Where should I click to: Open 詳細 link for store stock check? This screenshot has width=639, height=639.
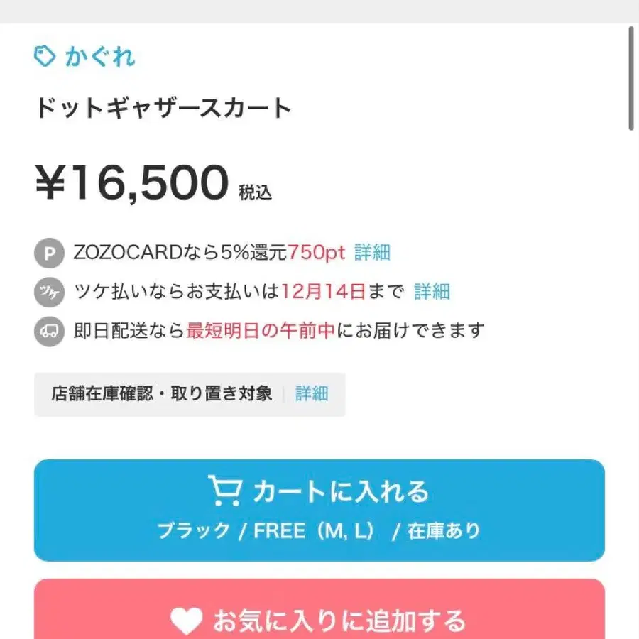click(312, 394)
